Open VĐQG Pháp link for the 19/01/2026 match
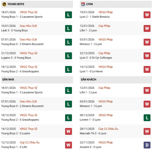Viewport: 152px width, 150px height. (x=106, y=12)
